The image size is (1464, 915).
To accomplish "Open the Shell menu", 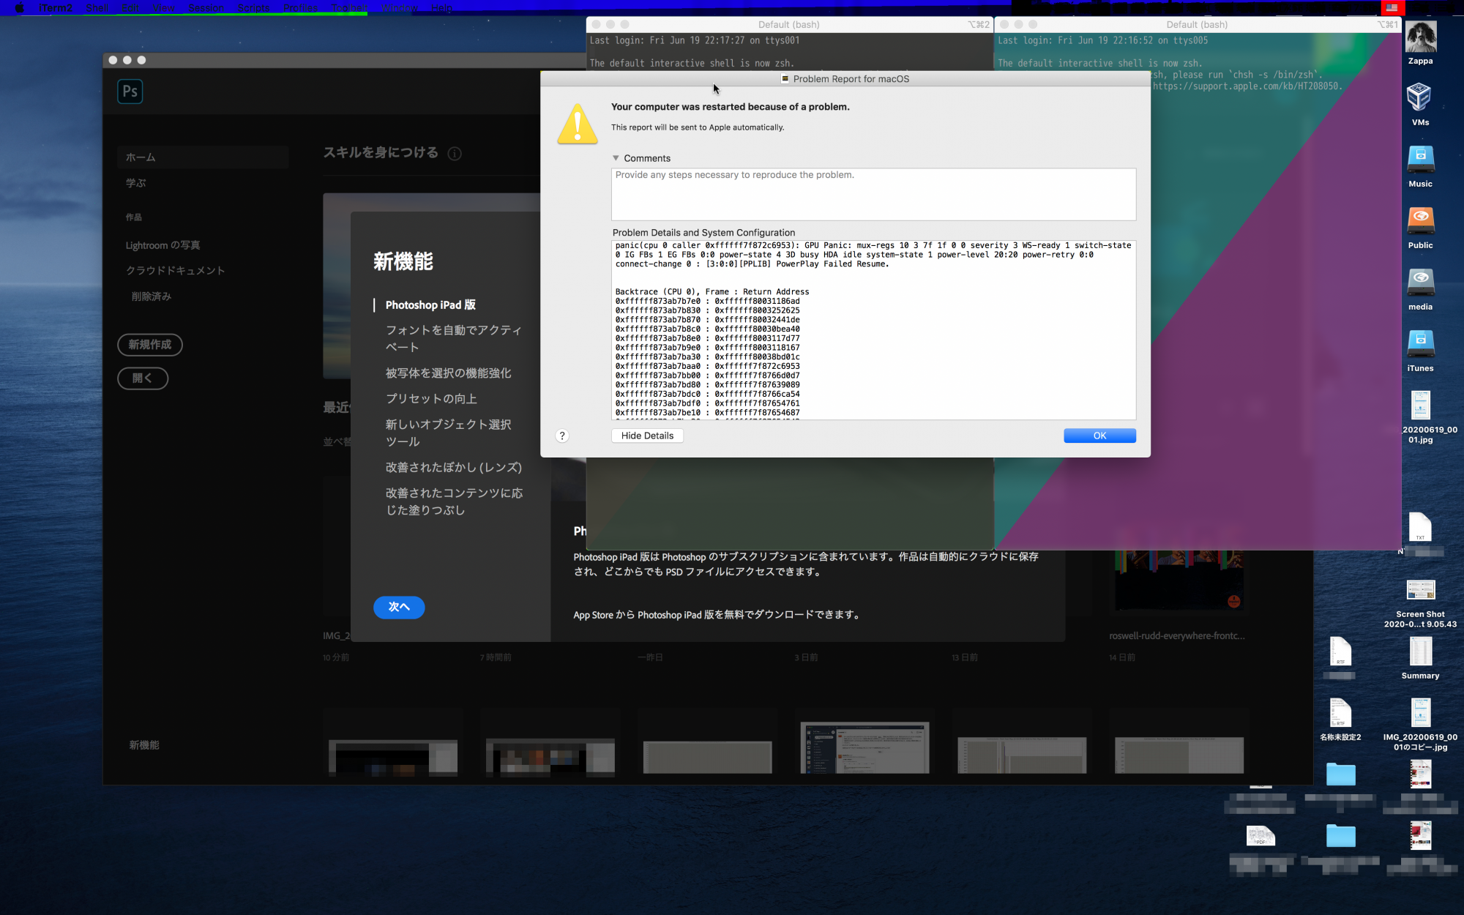I will [97, 8].
